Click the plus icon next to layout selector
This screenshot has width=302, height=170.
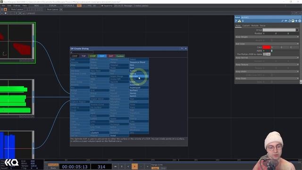[61, 9]
